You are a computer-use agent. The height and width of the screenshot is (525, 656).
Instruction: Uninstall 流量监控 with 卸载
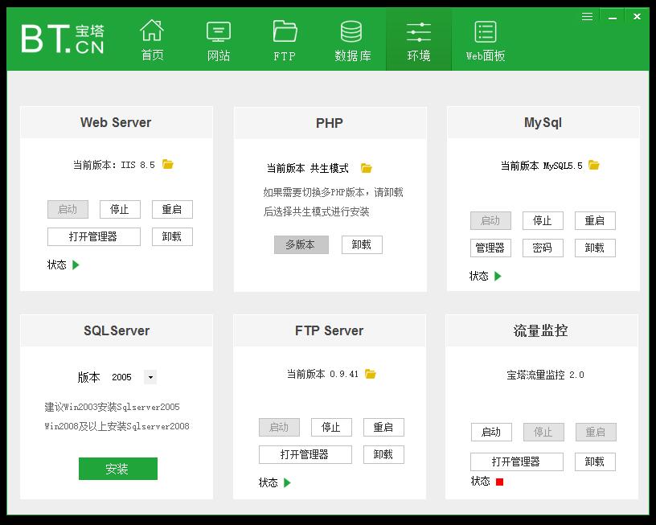(x=595, y=461)
